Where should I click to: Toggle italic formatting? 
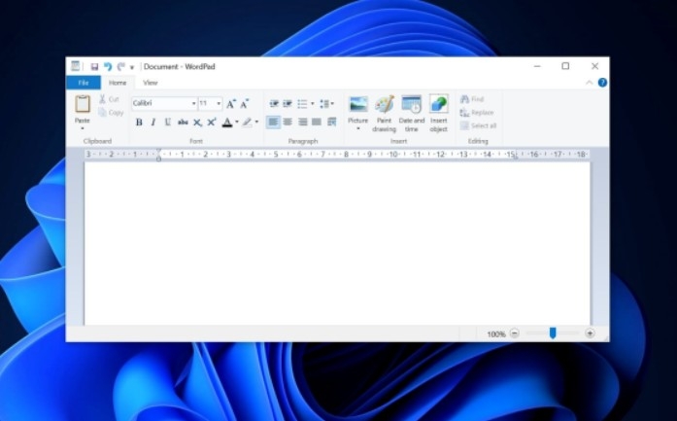pyautogui.click(x=153, y=123)
